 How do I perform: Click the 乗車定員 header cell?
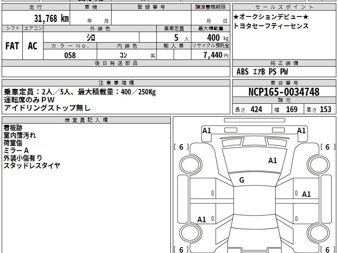coord(174,28)
